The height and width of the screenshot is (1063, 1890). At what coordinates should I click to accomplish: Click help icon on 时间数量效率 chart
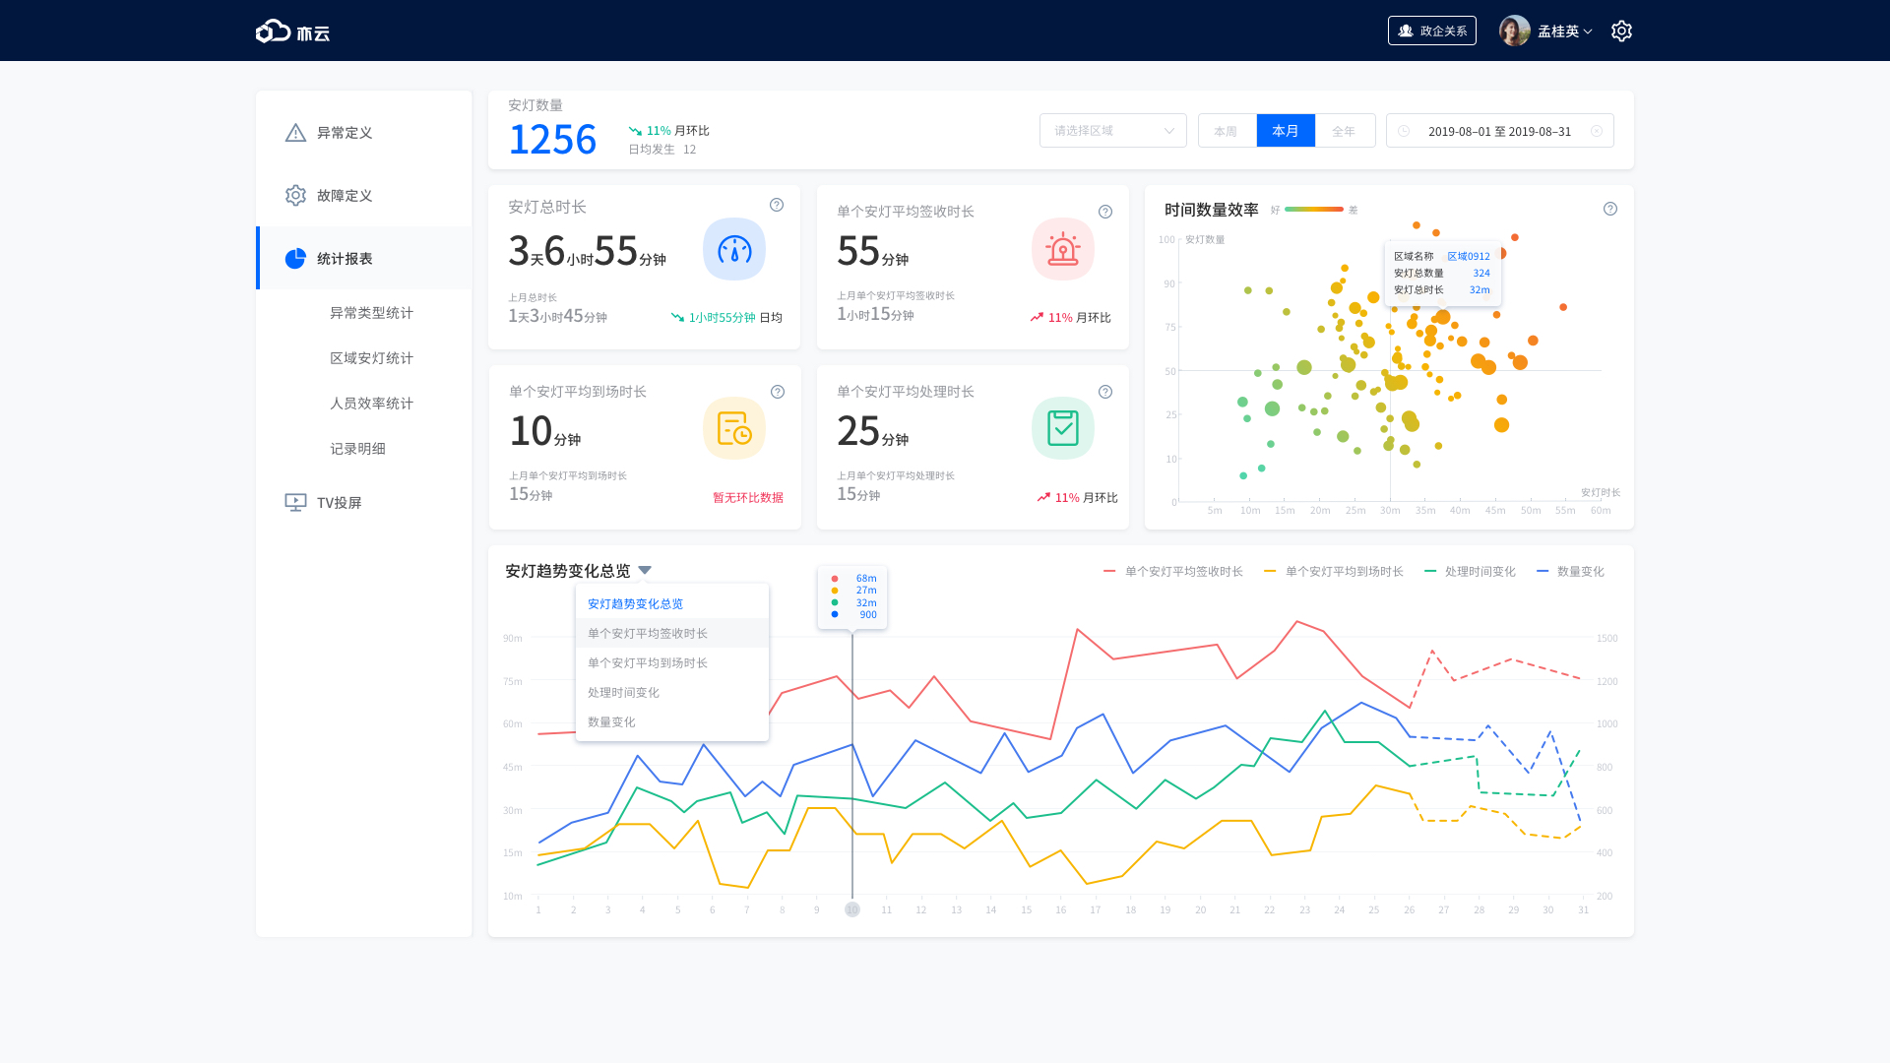[1610, 209]
